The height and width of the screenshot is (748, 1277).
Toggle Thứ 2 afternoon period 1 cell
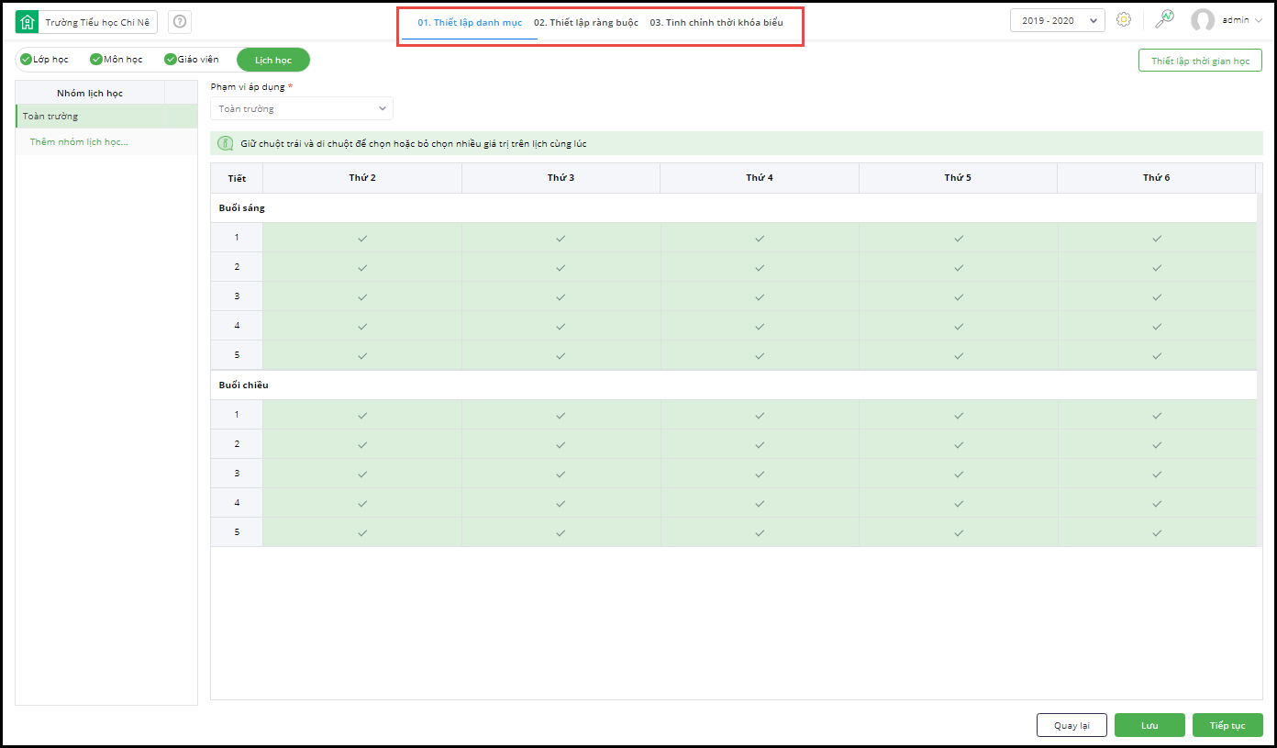(x=362, y=415)
